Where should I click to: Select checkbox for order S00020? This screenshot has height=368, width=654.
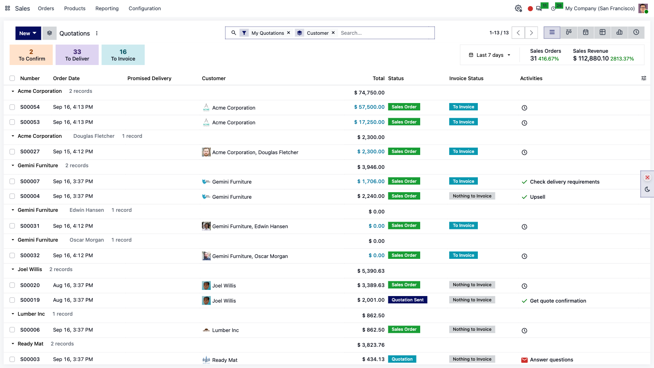12,285
